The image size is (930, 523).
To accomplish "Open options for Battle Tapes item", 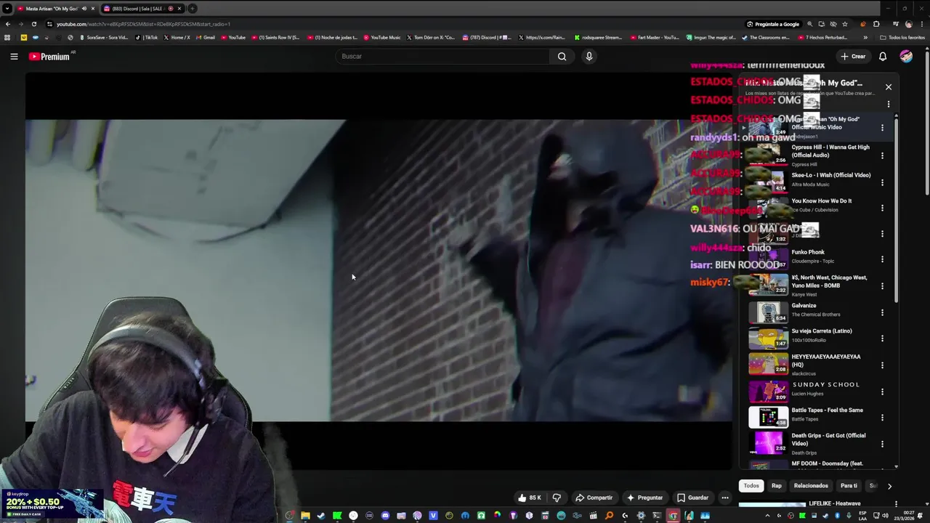I will click(882, 418).
